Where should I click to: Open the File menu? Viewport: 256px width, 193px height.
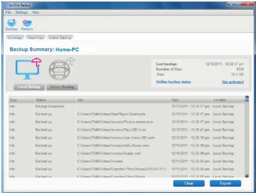[8, 12]
